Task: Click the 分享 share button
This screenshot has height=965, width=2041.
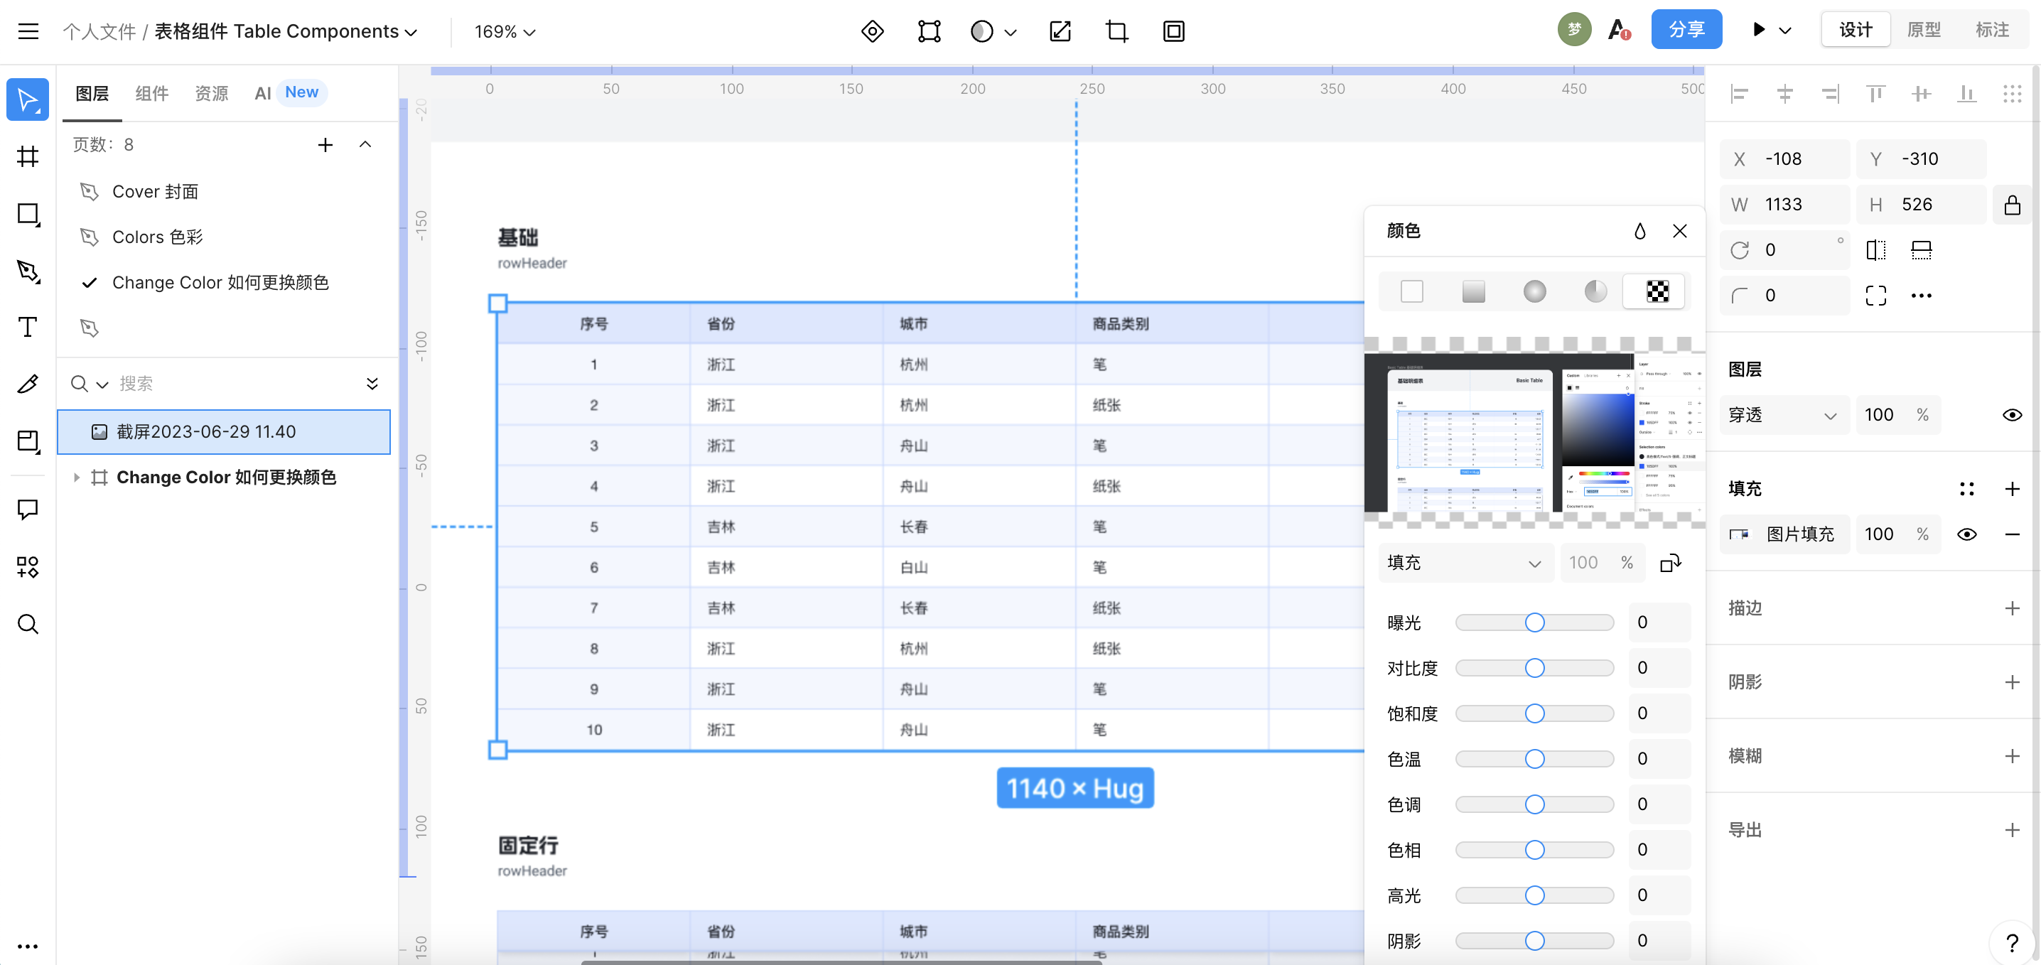Action: (x=1686, y=30)
